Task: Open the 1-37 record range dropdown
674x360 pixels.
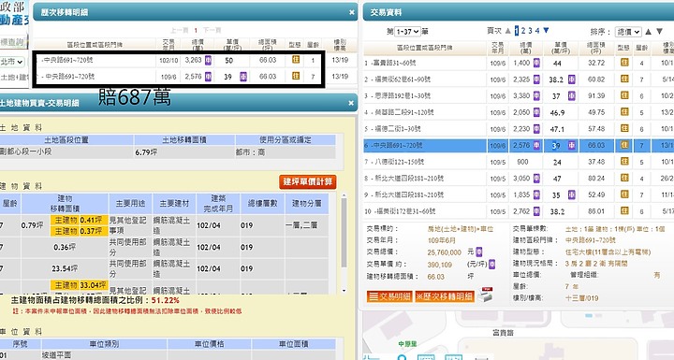Action: coord(407,32)
